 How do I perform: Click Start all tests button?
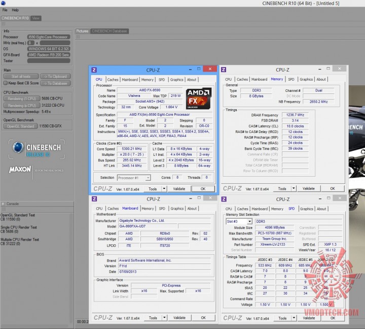click(x=21, y=76)
